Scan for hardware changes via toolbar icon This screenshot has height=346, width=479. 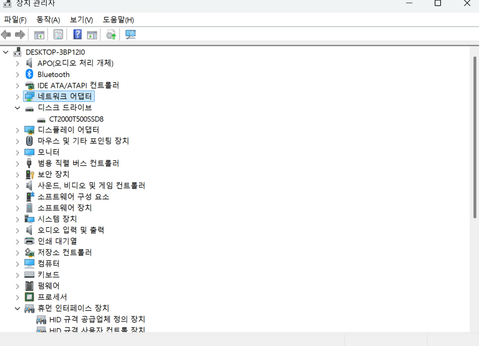[130, 34]
